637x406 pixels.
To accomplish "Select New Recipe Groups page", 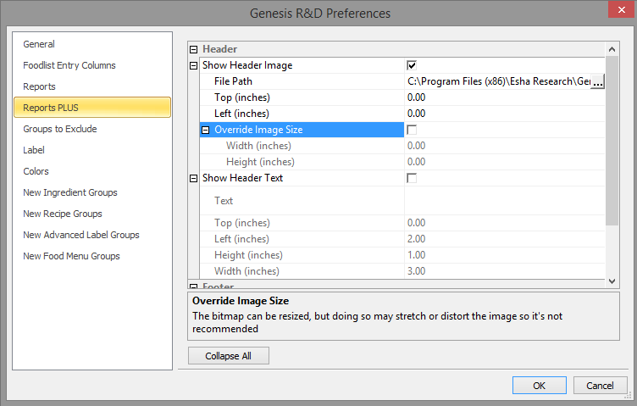I will click(63, 214).
